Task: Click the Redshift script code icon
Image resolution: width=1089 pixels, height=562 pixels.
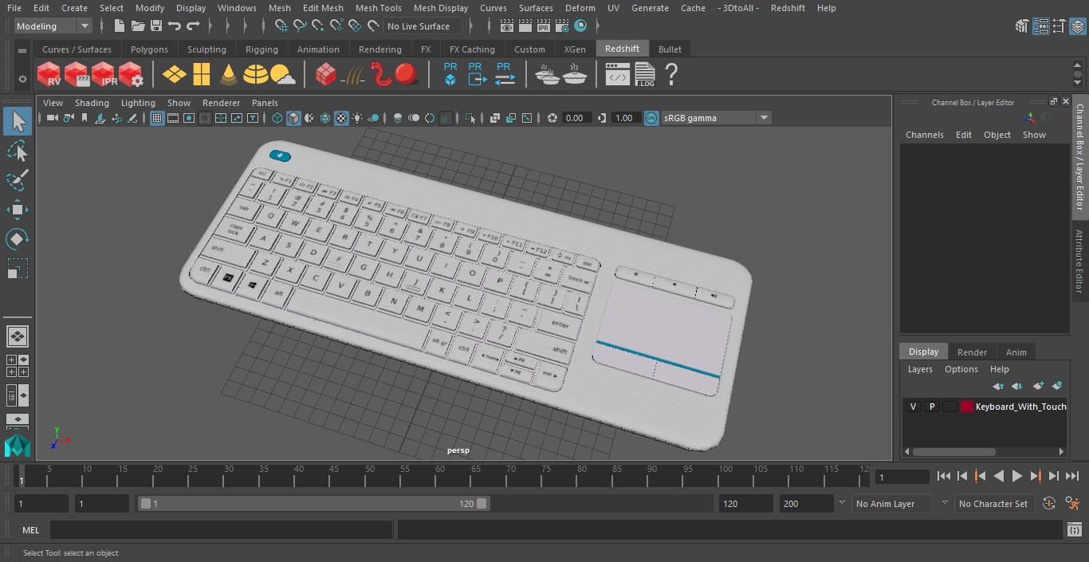Action: click(x=618, y=76)
